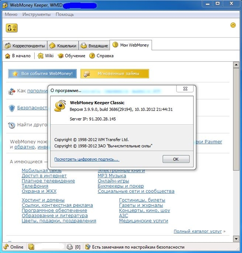Open Ссылки, контекстная реклама link
Screen dimensions: 242x253
[57, 205]
